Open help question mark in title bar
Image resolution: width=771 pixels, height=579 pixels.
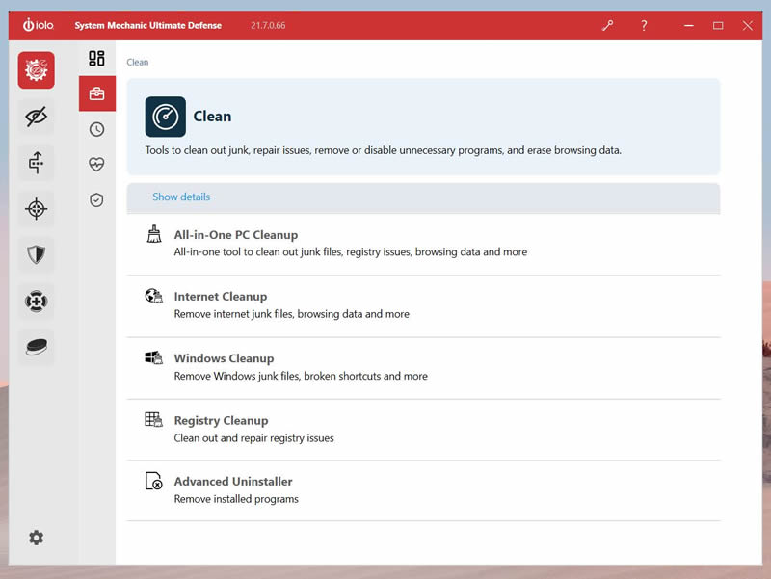[x=644, y=25]
